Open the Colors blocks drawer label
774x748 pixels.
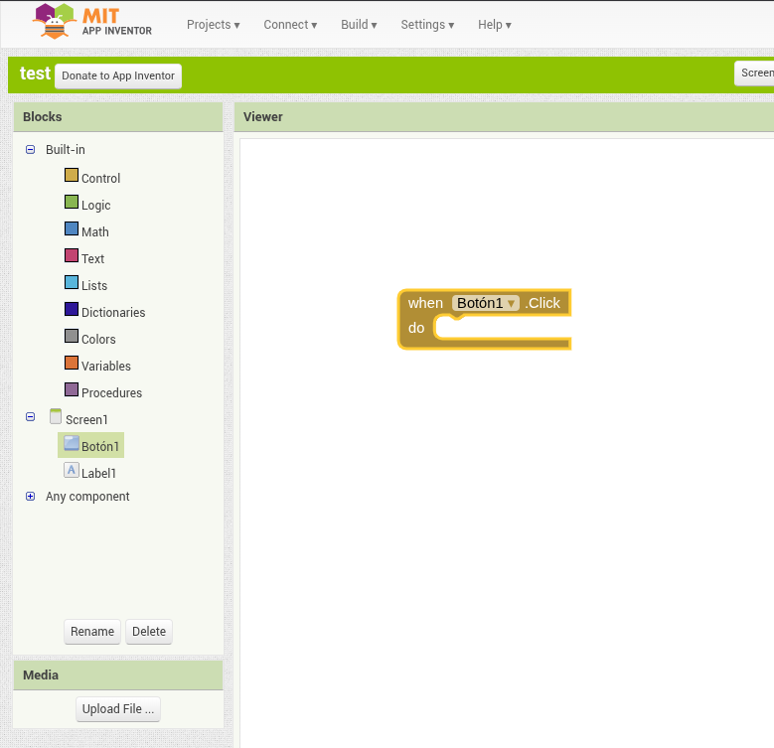point(98,340)
